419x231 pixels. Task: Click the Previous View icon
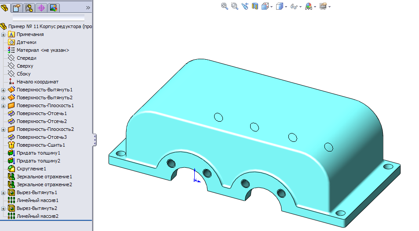point(245,6)
